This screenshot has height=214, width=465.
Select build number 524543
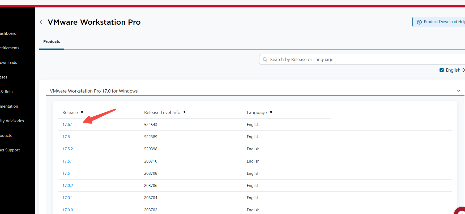pyautogui.click(x=151, y=125)
